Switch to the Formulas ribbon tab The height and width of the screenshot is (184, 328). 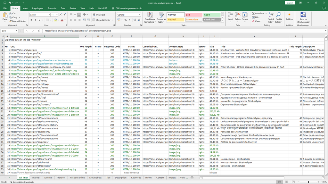tap(52, 8)
